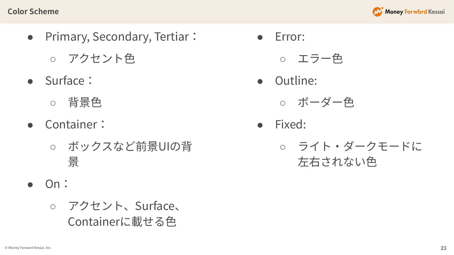The width and height of the screenshot is (454, 255).
Task: Select the アクセント色 sub-bullet text
Action: click(x=102, y=59)
